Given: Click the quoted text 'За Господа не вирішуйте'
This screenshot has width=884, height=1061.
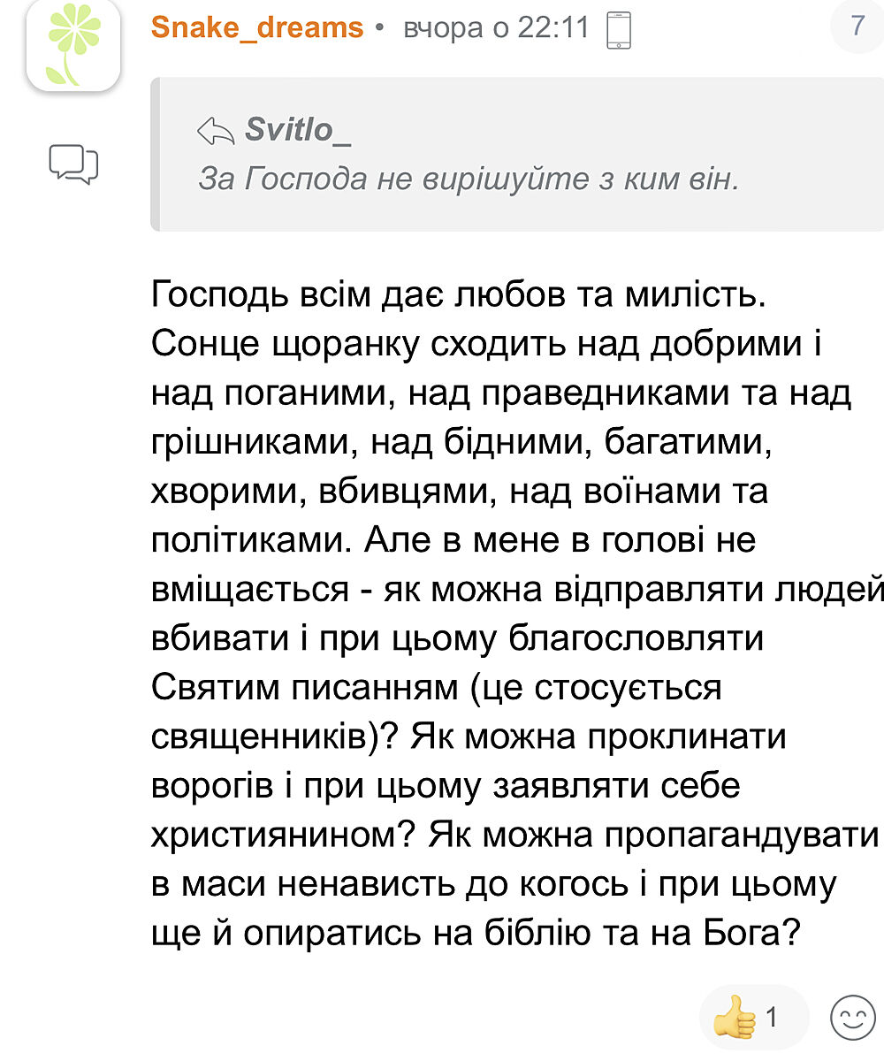Looking at the screenshot, I should click(x=467, y=179).
